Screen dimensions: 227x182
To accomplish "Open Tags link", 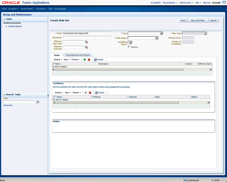I will pos(50,9).
